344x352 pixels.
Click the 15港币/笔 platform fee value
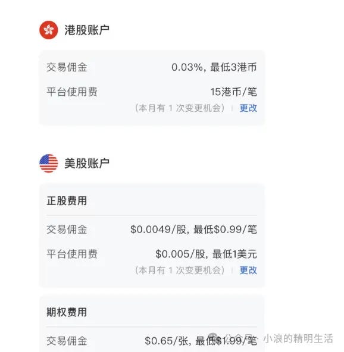coord(233,92)
